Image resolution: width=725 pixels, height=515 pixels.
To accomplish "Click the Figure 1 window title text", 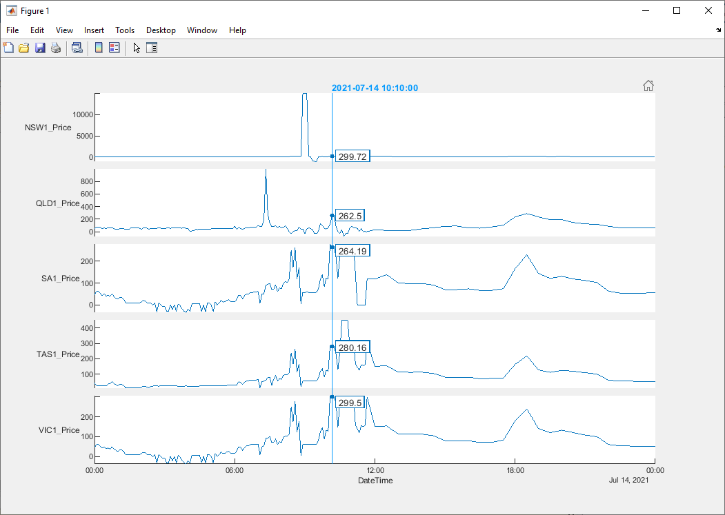I will (x=35, y=10).
